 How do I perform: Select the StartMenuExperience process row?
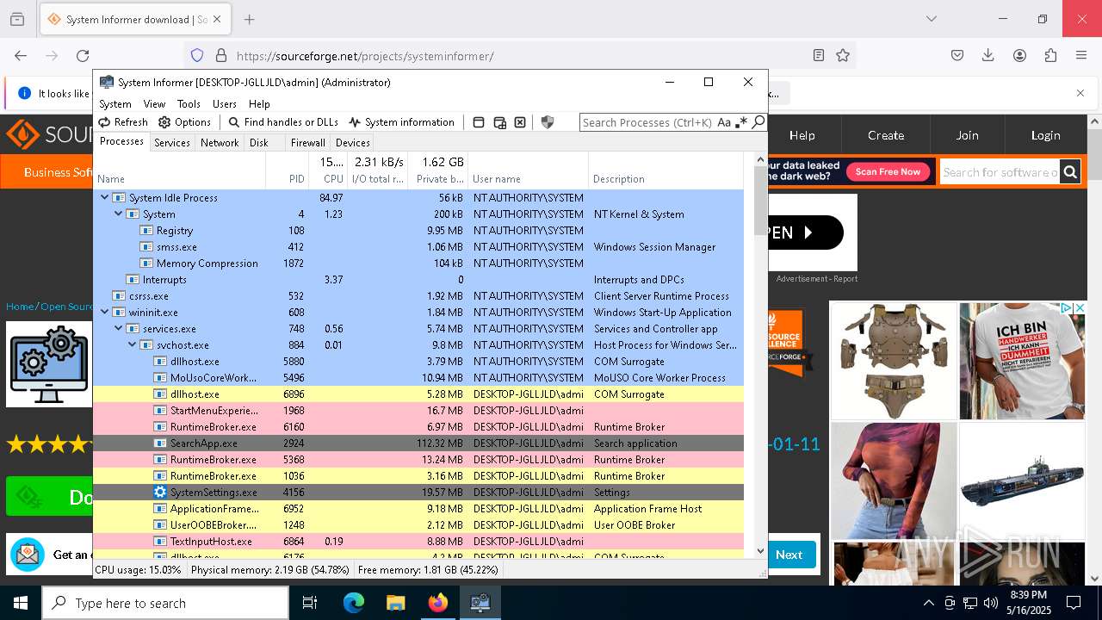pos(418,411)
